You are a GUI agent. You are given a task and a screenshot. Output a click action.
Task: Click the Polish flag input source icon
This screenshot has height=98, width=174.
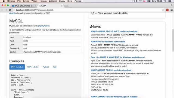pos(144,1)
